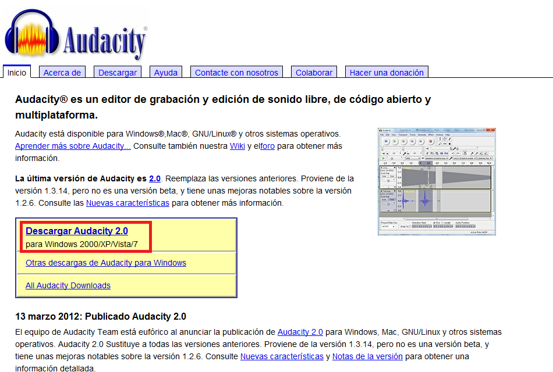This screenshot has width=553, height=372.
Task: Visit the foro link
Action: tap(267, 146)
